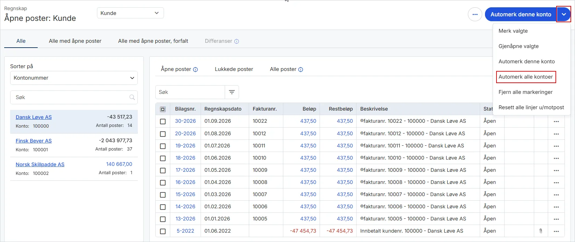The image size is (575, 242).
Task: Click the attachment icon on row 5-2022
Action: pyautogui.click(x=541, y=231)
